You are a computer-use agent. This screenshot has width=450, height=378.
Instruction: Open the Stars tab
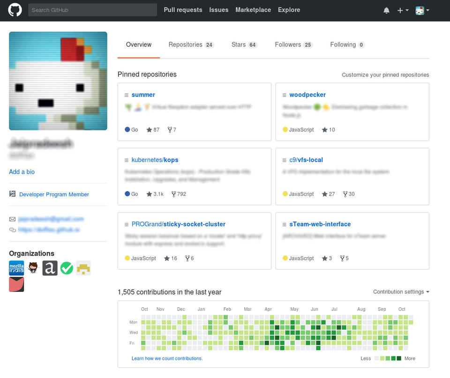coord(244,45)
